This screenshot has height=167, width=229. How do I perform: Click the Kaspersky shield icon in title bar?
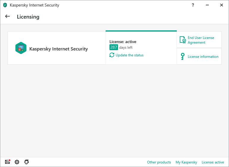[x=5, y=5]
